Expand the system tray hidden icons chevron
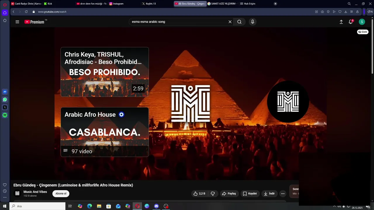Screen dimensions: 374x210 click(x=334, y=206)
